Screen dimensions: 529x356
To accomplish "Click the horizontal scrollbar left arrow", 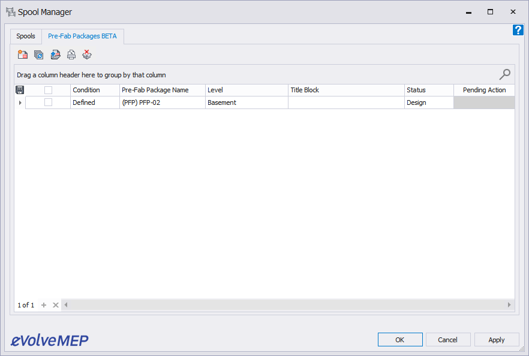I will click(x=66, y=304).
